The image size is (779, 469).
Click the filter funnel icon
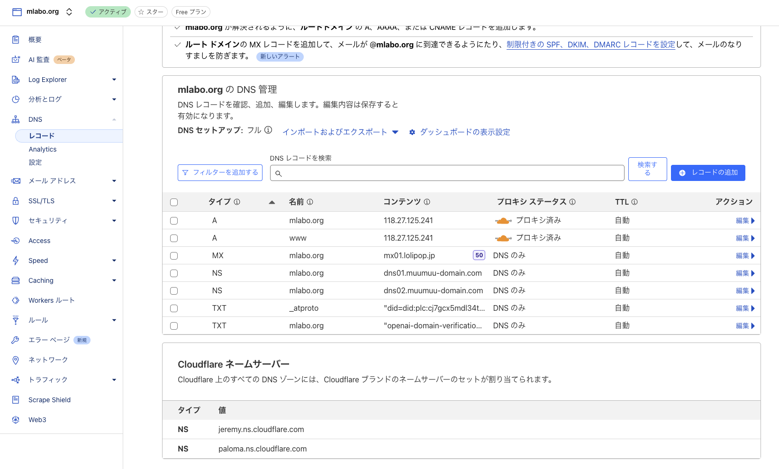[x=185, y=172]
